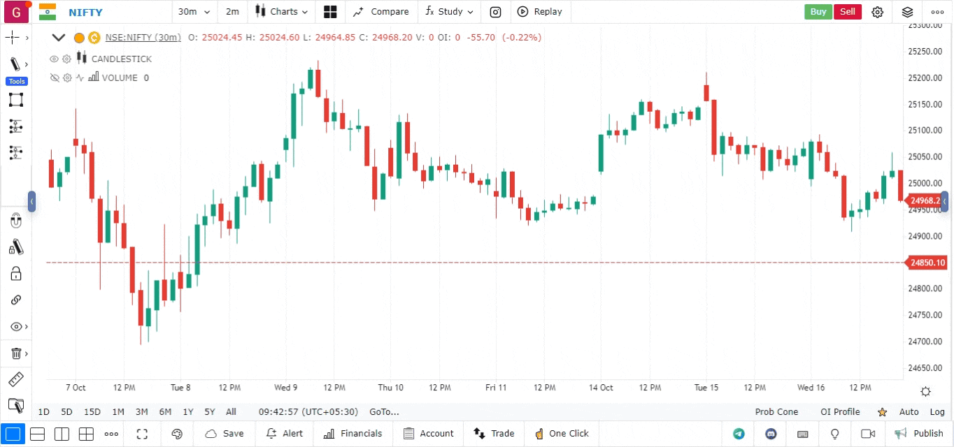Click the fullscreen icon

tap(142, 434)
